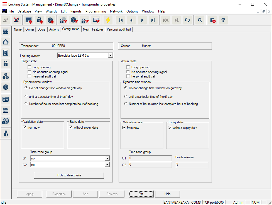Switch to the Doors tab
The image size is (272, 205).
(41, 29)
